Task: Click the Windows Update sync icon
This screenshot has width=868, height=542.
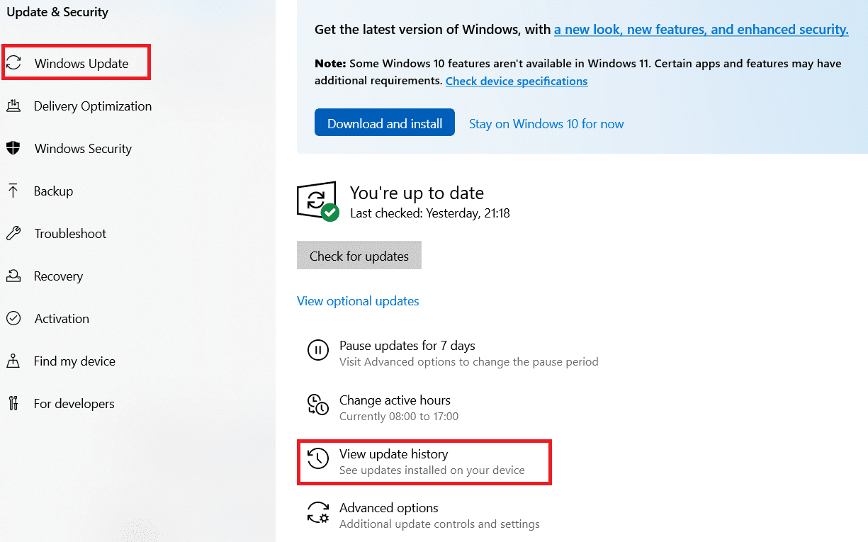Action: 13,63
